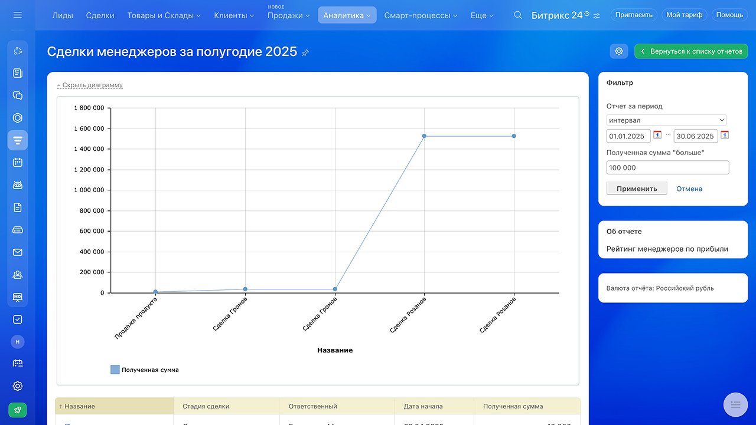Open the settings gear in left sidebar
This screenshot has height=425, width=756.
18,386
